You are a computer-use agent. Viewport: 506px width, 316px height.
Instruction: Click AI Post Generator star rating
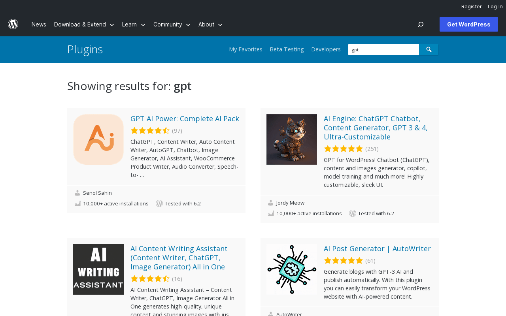pyautogui.click(x=344, y=261)
